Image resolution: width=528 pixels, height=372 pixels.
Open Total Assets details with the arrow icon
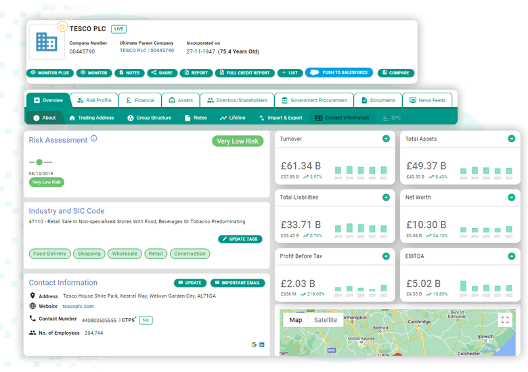[512, 139]
